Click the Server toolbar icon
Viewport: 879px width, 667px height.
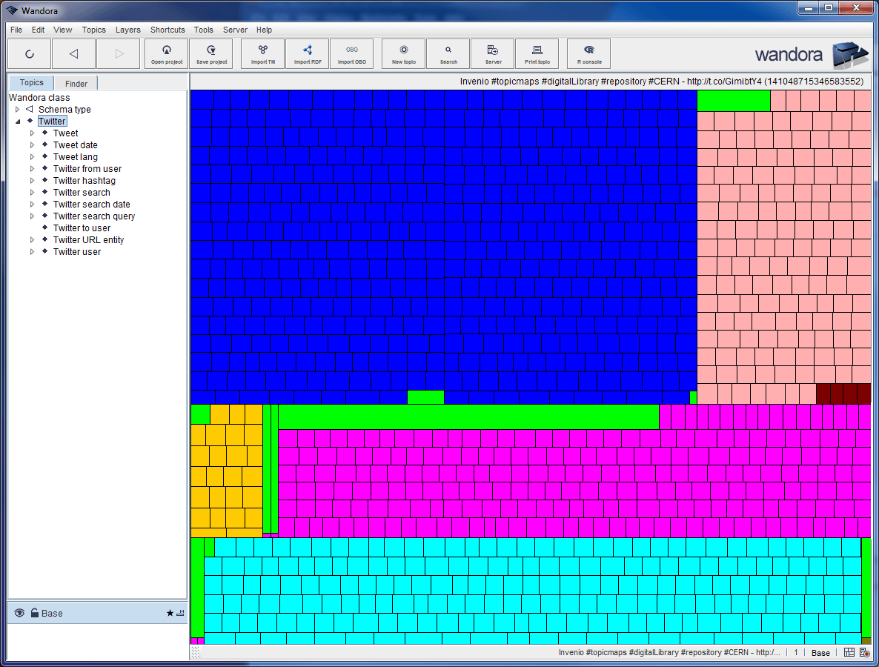493,53
